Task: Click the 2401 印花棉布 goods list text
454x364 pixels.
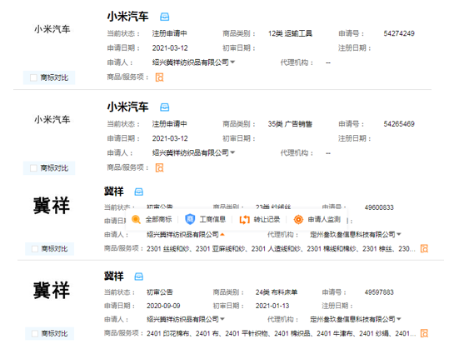Action: [281, 333]
